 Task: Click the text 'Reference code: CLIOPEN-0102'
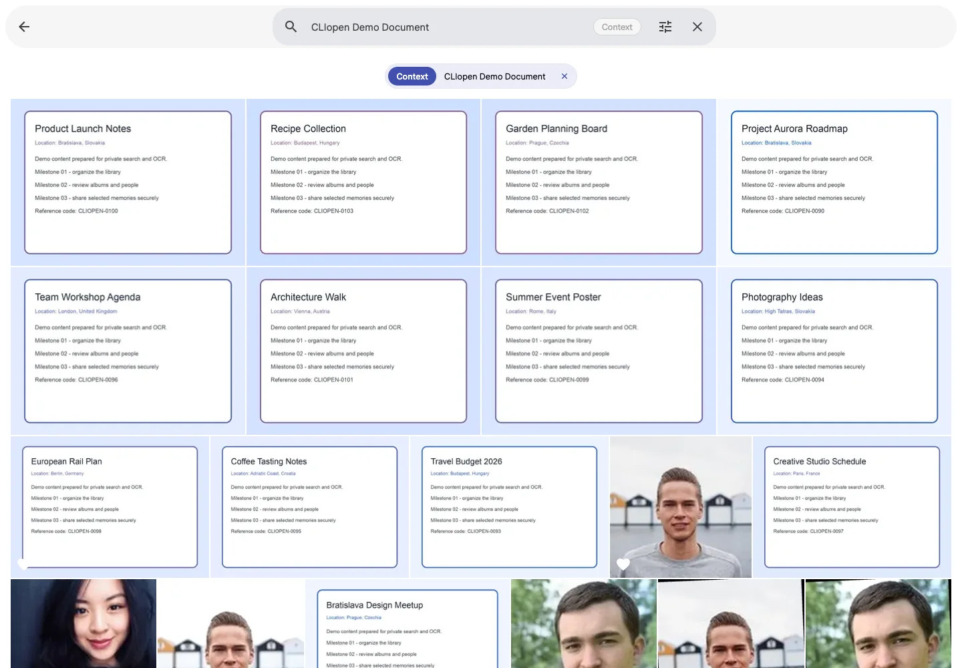[x=547, y=211]
